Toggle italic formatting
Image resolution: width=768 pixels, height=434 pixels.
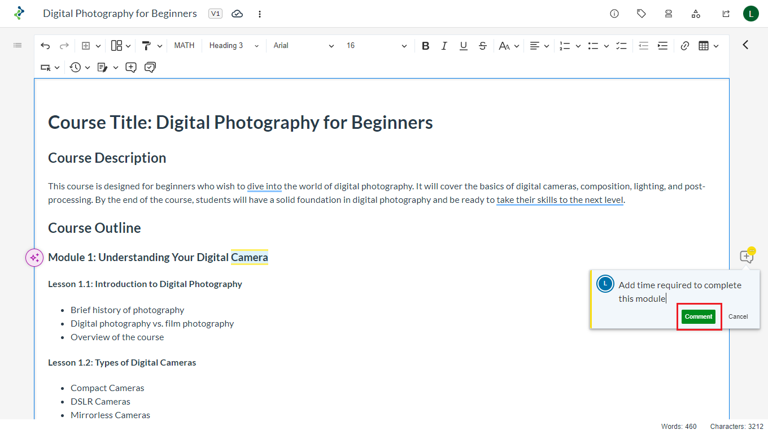pos(444,46)
